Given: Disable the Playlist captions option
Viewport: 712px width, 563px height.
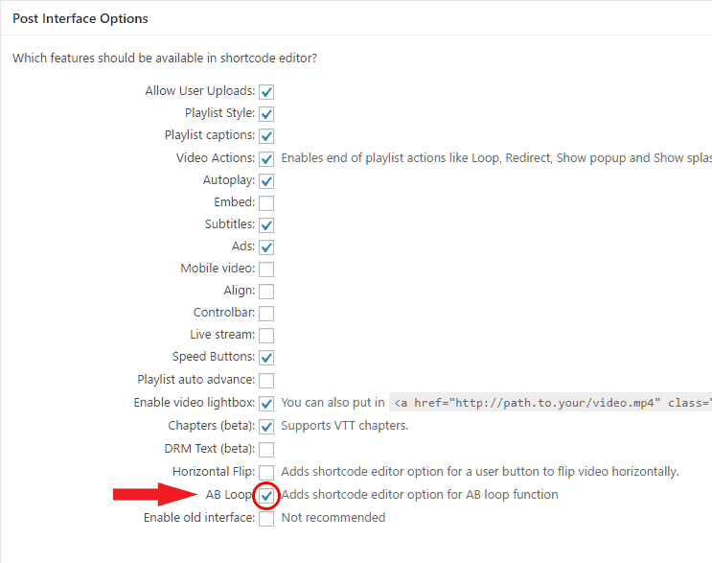Looking at the screenshot, I should point(266,136).
